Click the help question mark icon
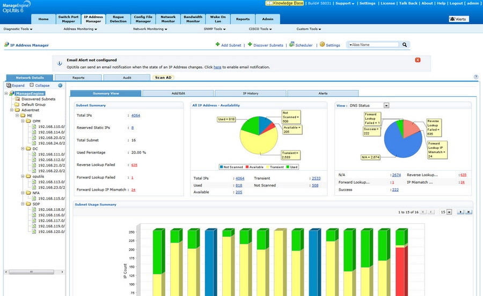 coord(475,77)
